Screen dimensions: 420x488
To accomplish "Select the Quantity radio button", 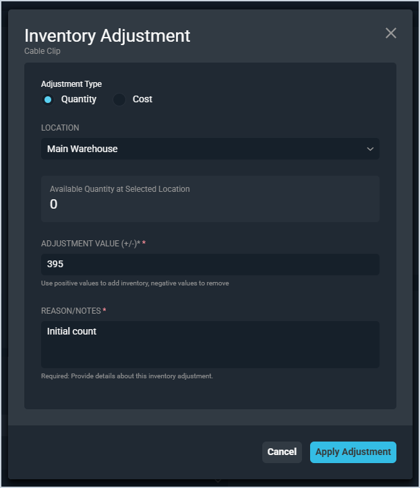I will [48, 100].
